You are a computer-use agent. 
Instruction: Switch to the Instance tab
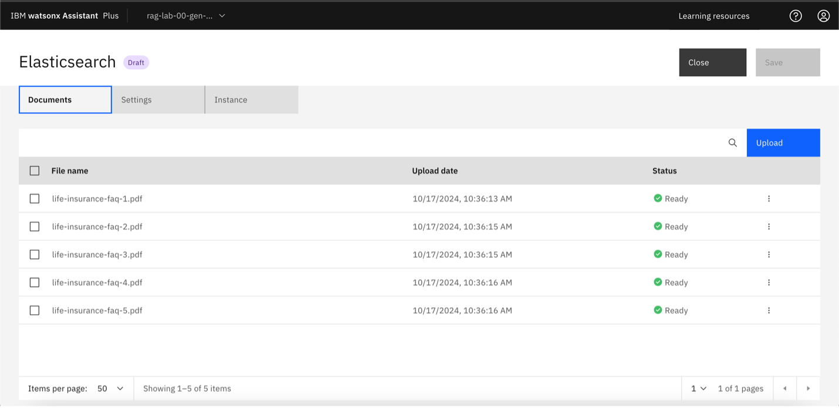[x=251, y=100]
